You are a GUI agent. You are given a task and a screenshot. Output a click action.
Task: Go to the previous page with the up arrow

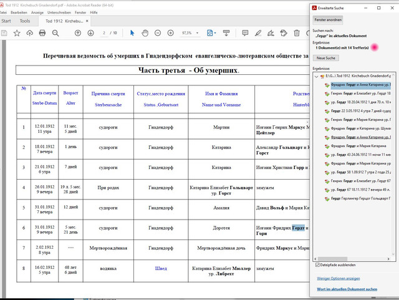click(x=78, y=33)
